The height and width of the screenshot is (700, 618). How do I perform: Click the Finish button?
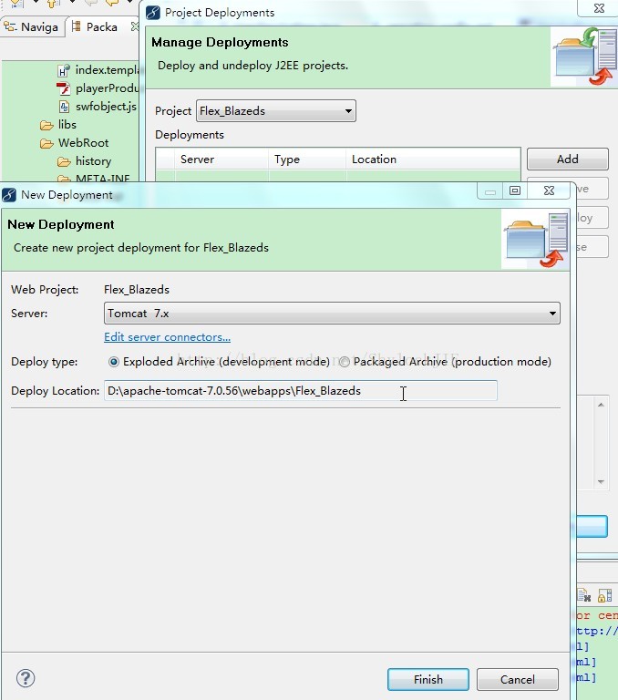pos(427,679)
